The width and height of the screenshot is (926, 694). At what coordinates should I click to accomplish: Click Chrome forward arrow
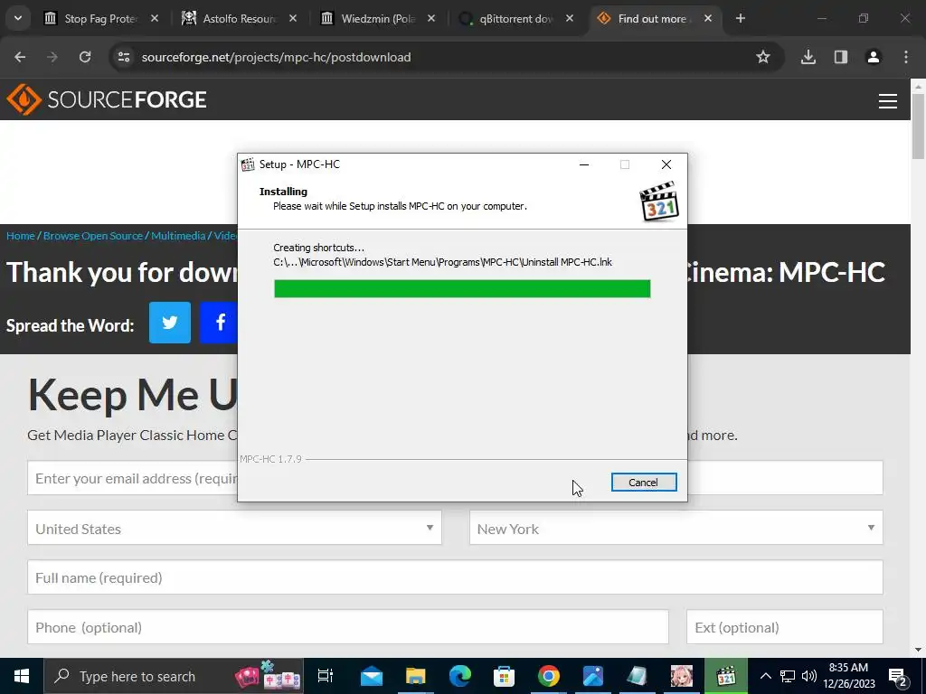pos(52,57)
